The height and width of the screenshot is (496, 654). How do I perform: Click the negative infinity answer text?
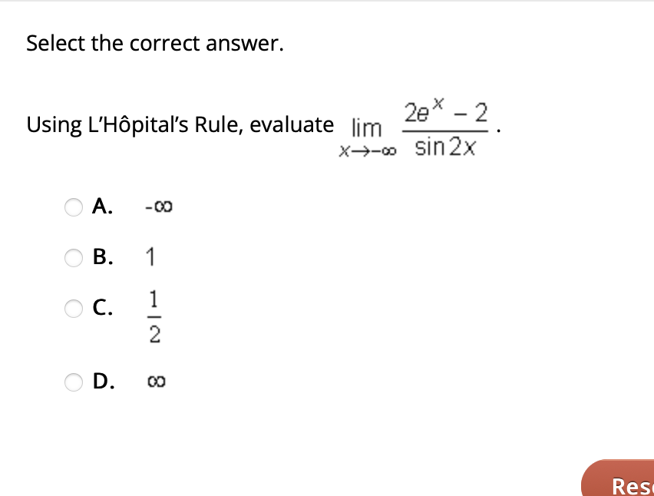[157, 206]
